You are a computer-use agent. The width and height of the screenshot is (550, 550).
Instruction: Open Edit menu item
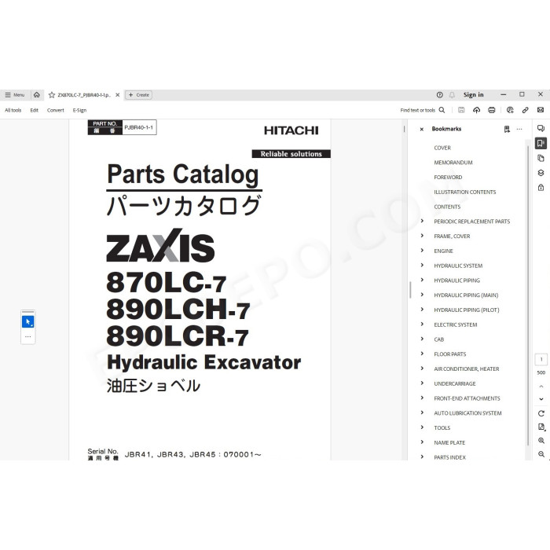[34, 110]
